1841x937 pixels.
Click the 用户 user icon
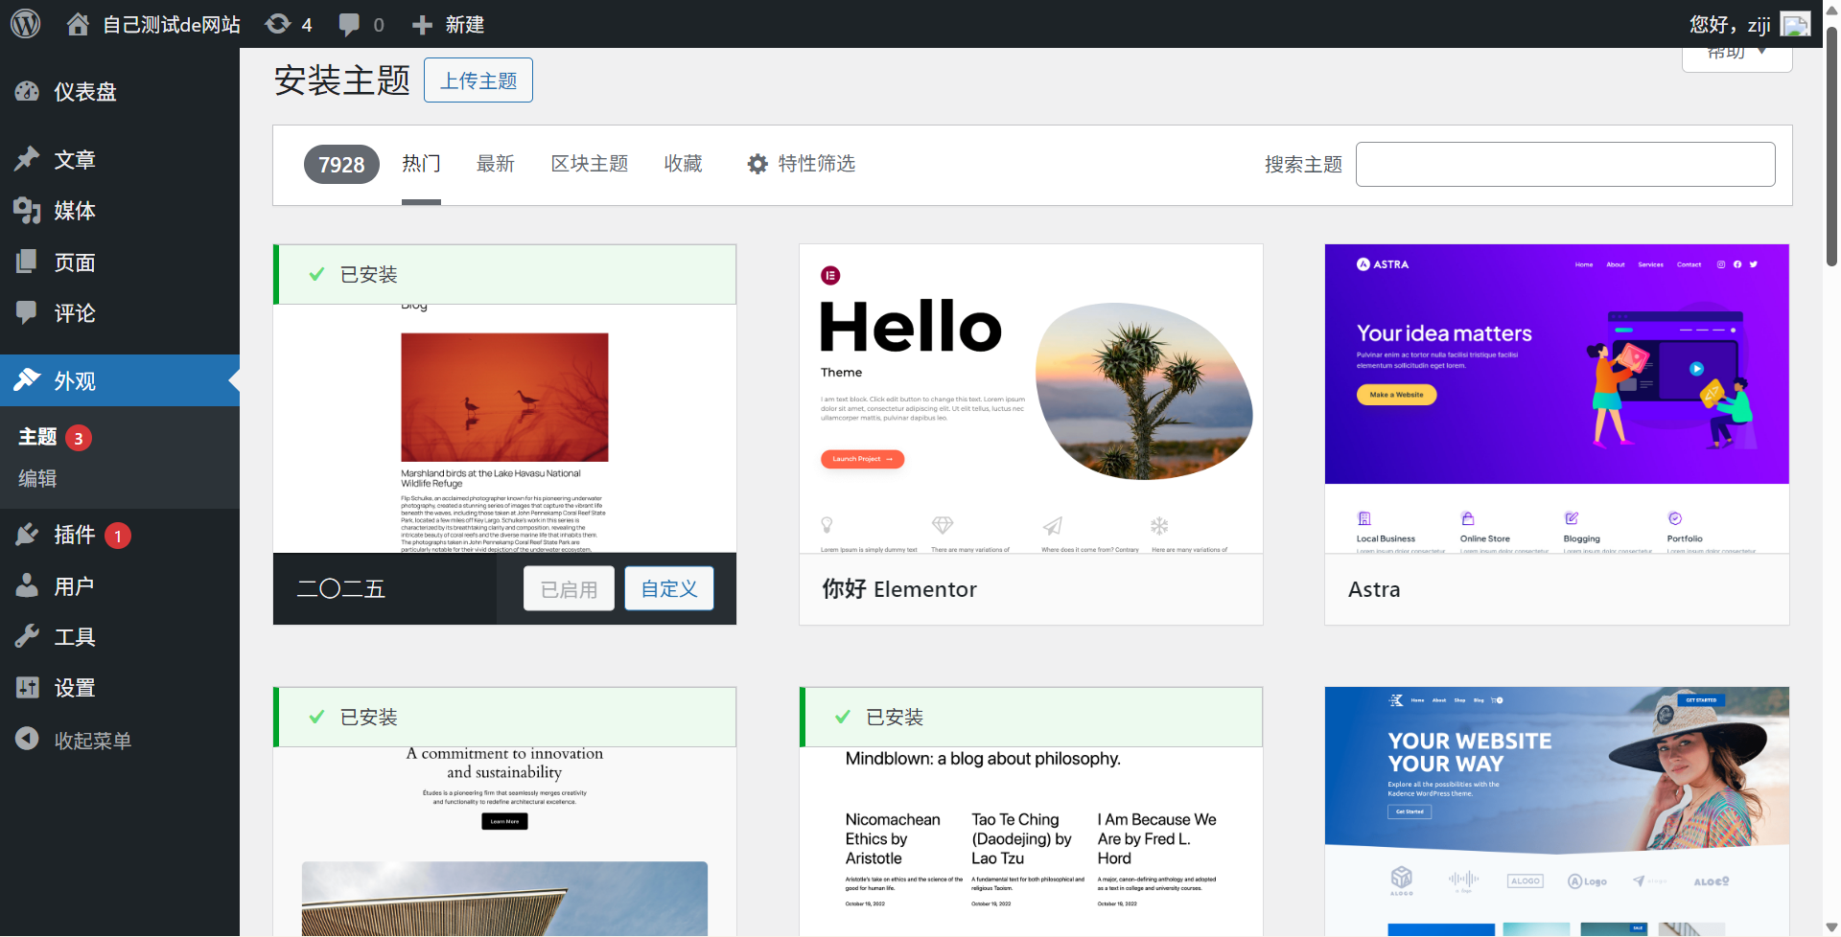click(x=27, y=585)
